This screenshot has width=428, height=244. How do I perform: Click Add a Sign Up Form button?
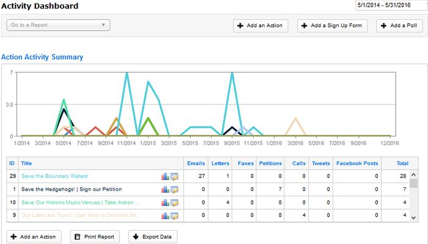[x=333, y=26]
